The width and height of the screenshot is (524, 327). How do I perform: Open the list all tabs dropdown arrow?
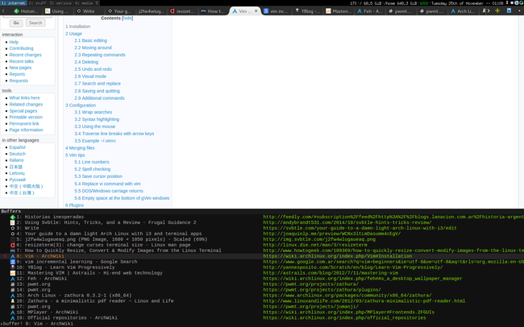[x=519, y=11]
